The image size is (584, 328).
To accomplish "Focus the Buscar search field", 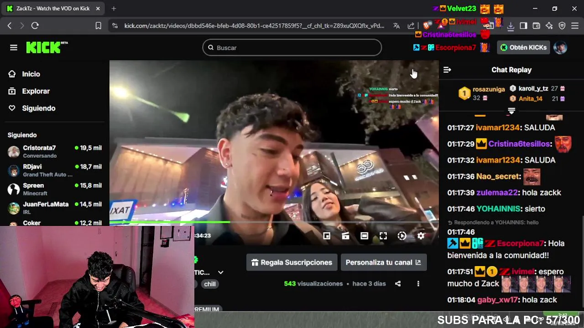I will 292,47.
